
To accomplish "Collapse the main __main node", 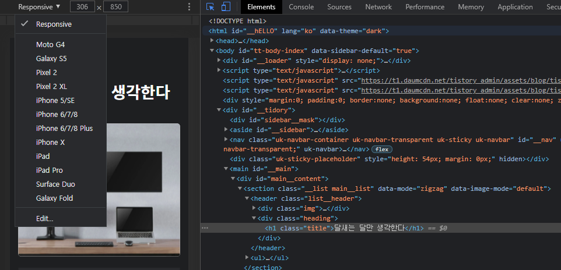I will point(226,169).
